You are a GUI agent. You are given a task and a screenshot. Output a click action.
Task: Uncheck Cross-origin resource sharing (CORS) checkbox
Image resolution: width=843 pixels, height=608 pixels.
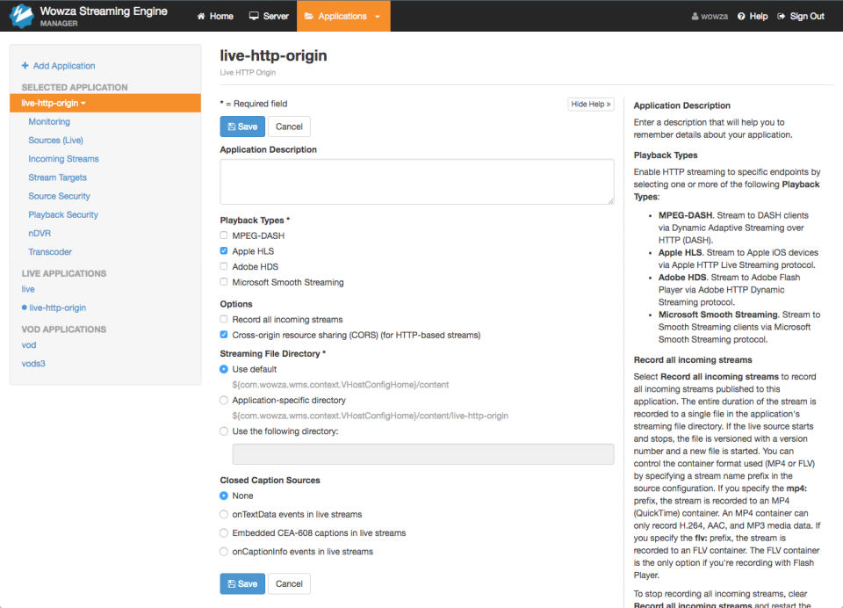click(x=224, y=335)
